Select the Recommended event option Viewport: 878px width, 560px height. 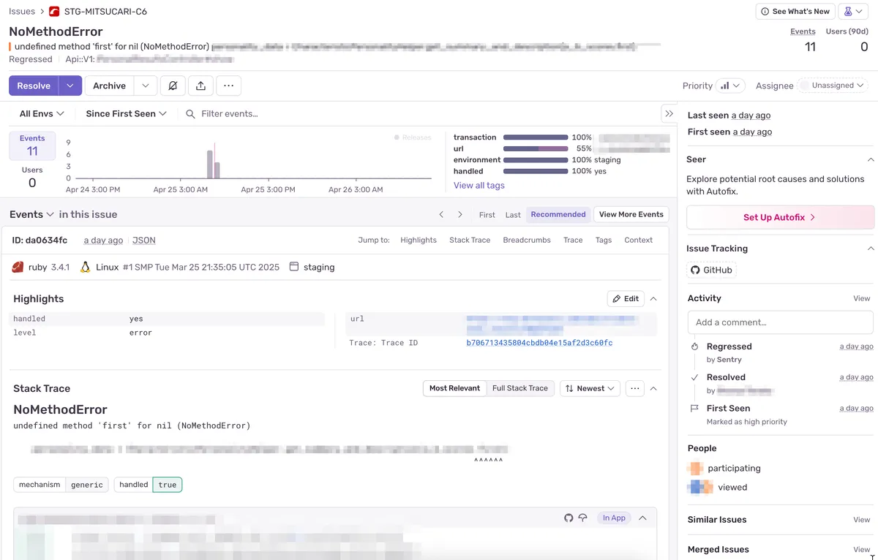pyautogui.click(x=558, y=214)
